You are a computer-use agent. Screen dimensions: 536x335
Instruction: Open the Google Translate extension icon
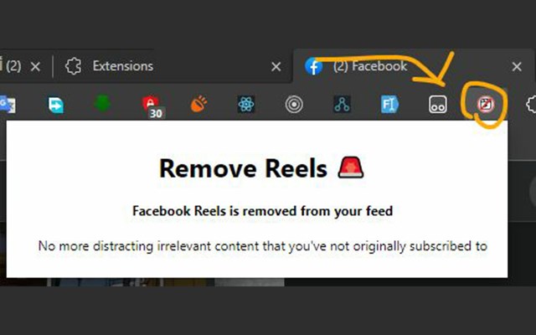[x=8, y=105]
